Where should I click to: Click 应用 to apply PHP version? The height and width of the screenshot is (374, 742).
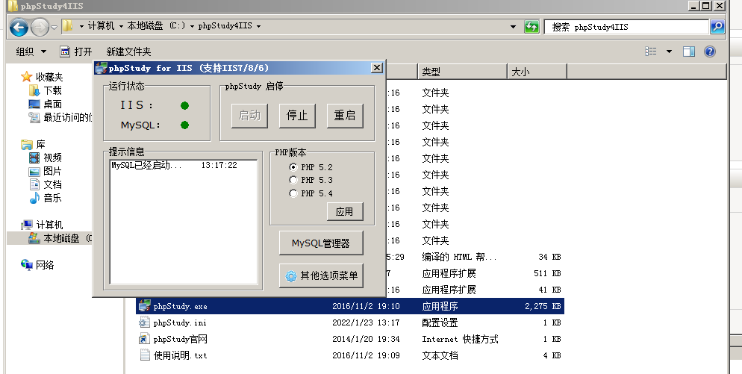(x=345, y=211)
